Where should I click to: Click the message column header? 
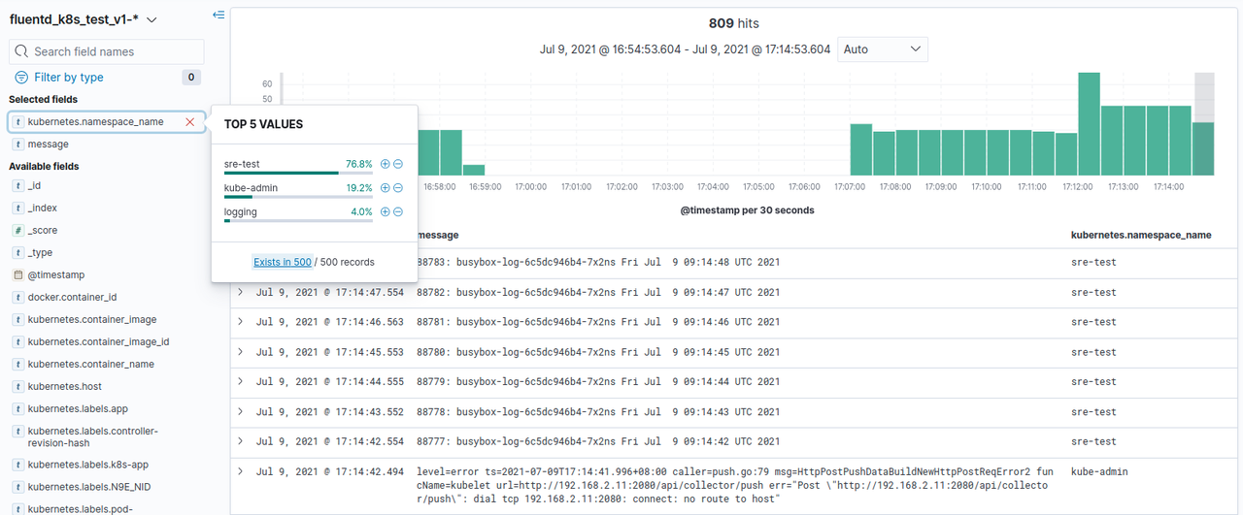click(438, 235)
